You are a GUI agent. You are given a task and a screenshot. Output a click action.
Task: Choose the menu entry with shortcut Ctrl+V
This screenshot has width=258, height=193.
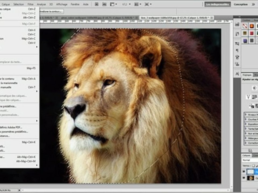19,43
